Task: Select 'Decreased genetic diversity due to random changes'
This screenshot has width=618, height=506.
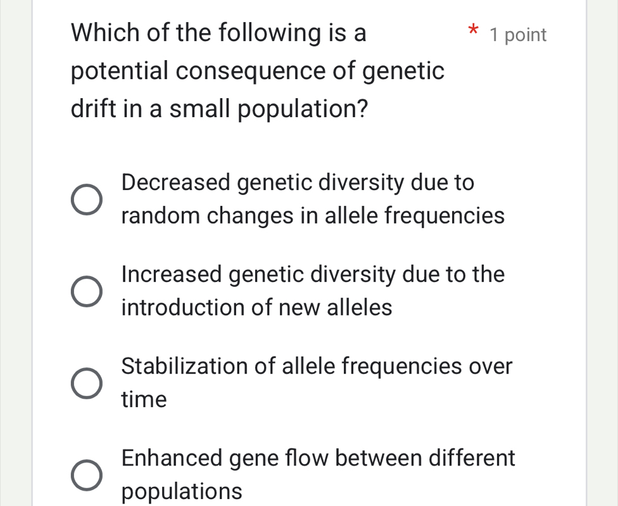Action: pyautogui.click(x=298, y=198)
